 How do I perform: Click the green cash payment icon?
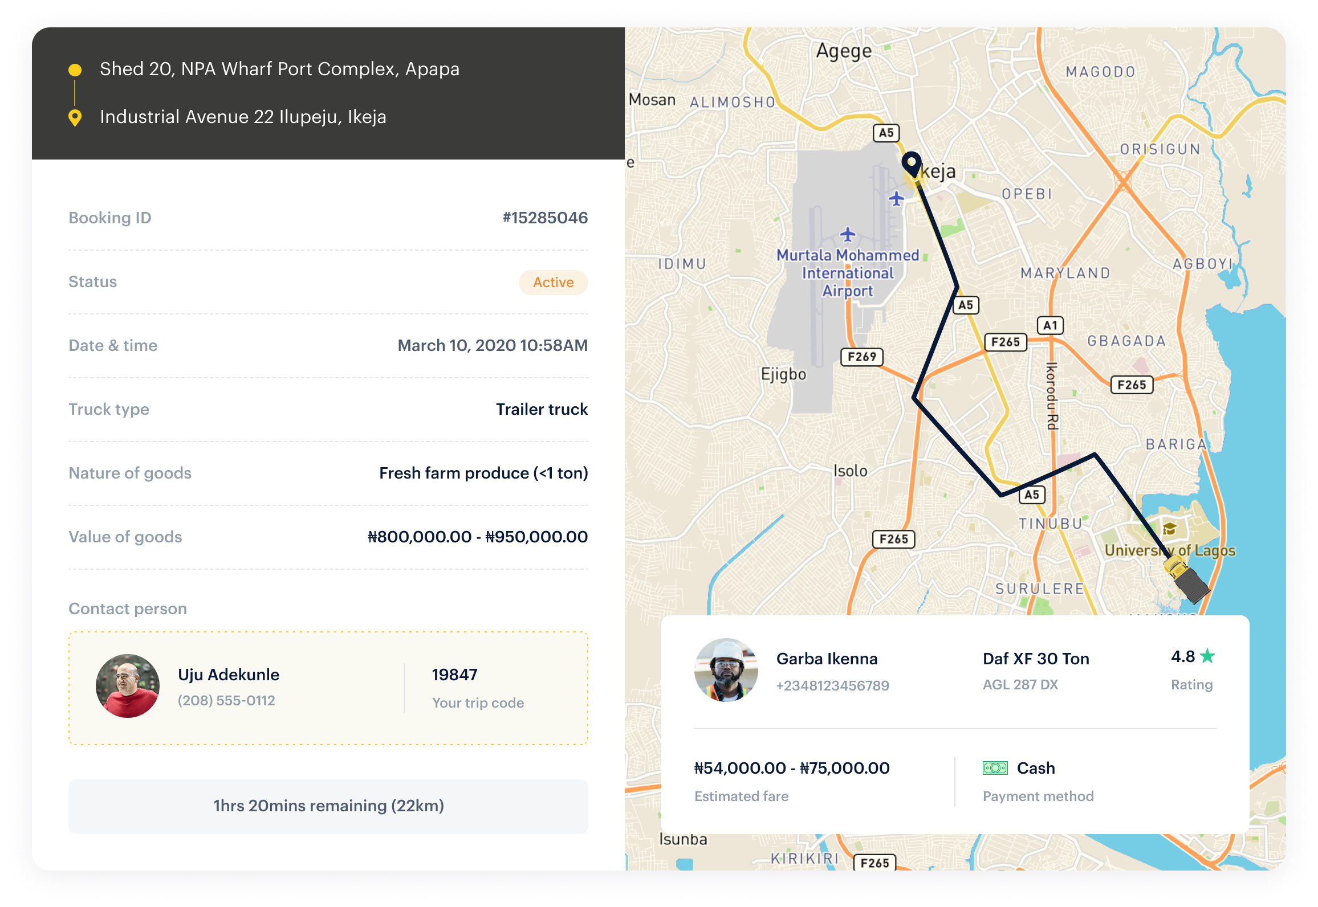click(x=995, y=768)
